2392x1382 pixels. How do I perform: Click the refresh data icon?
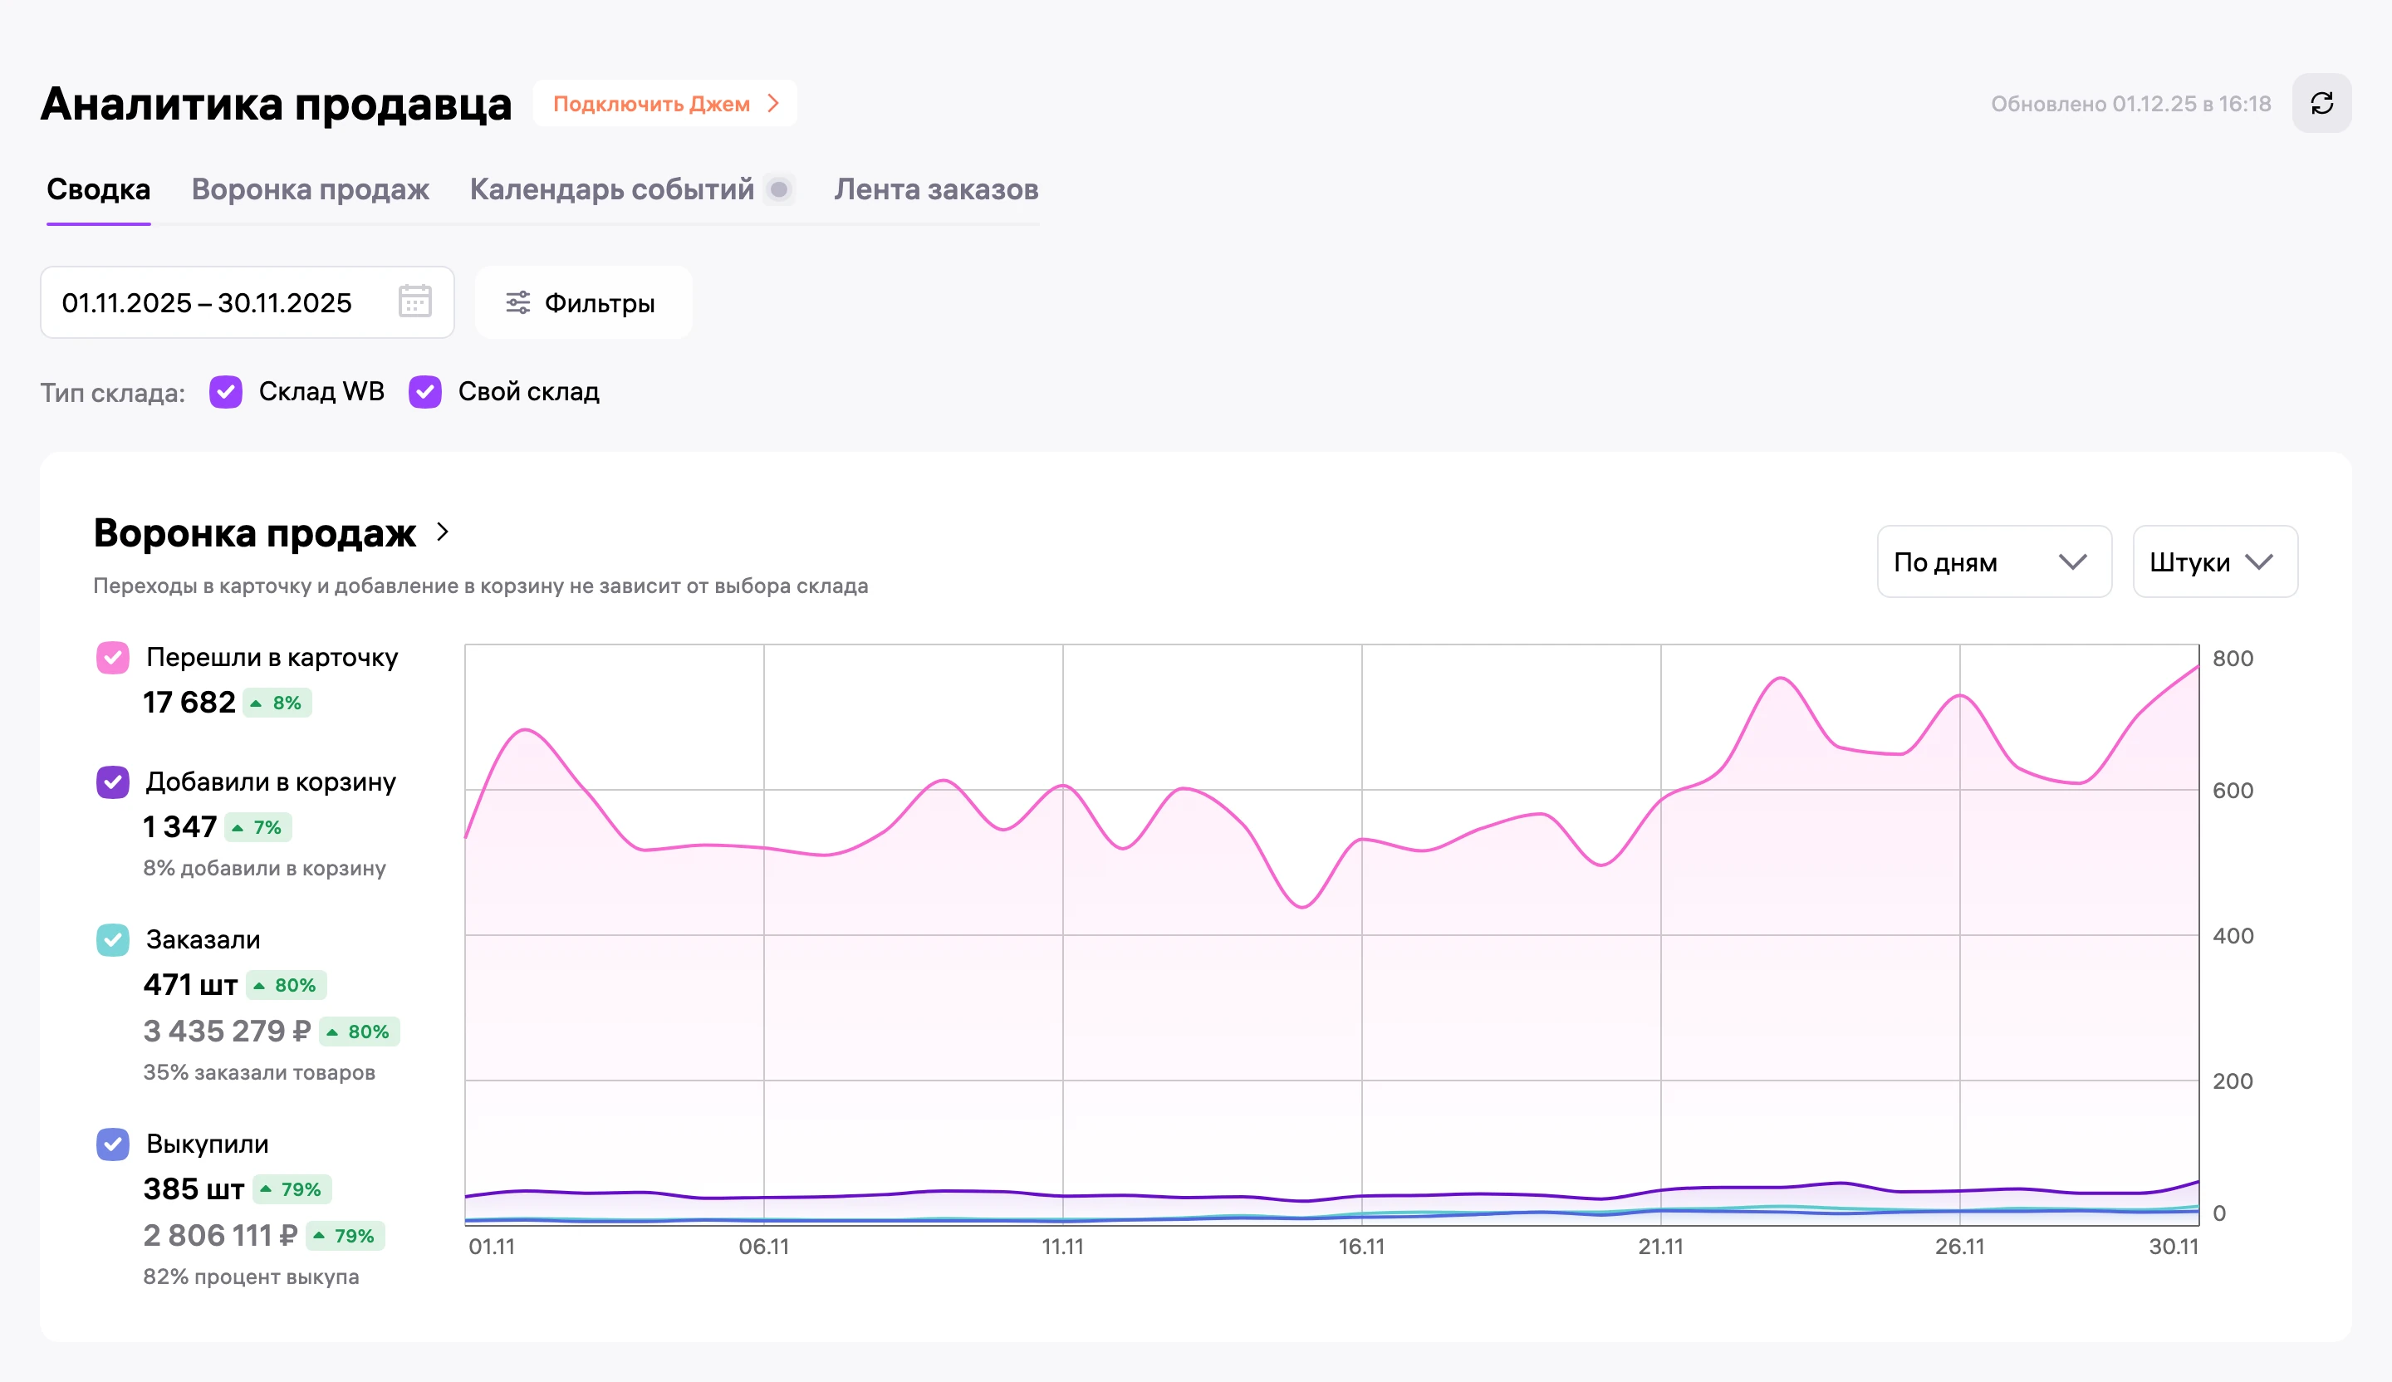(x=2321, y=104)
